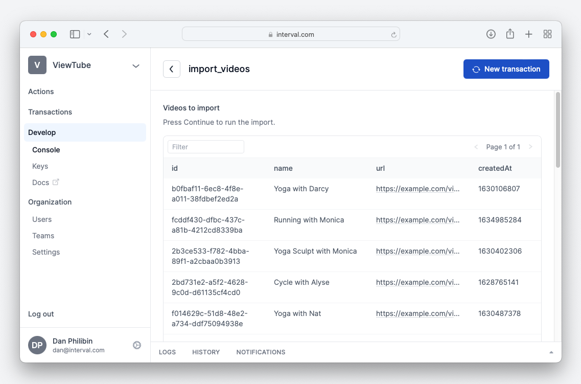581x384 pixels.
Task: Open the NOTIFICATIONS tab
Action: pos(261,352)
